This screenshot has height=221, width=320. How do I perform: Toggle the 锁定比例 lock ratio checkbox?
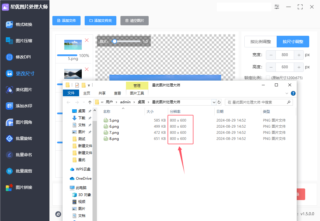(x=268, y=78)
